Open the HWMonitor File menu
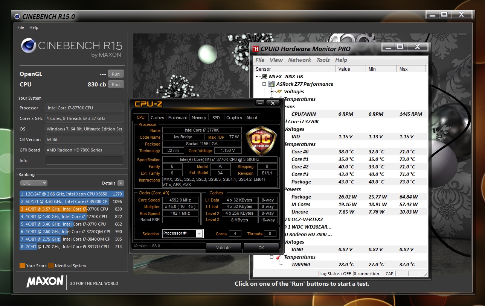485x306 pixels. [260, 60]
